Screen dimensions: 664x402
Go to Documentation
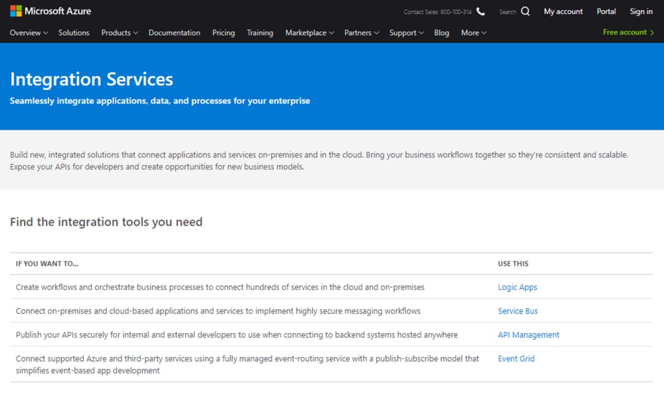tap(174, 33)
